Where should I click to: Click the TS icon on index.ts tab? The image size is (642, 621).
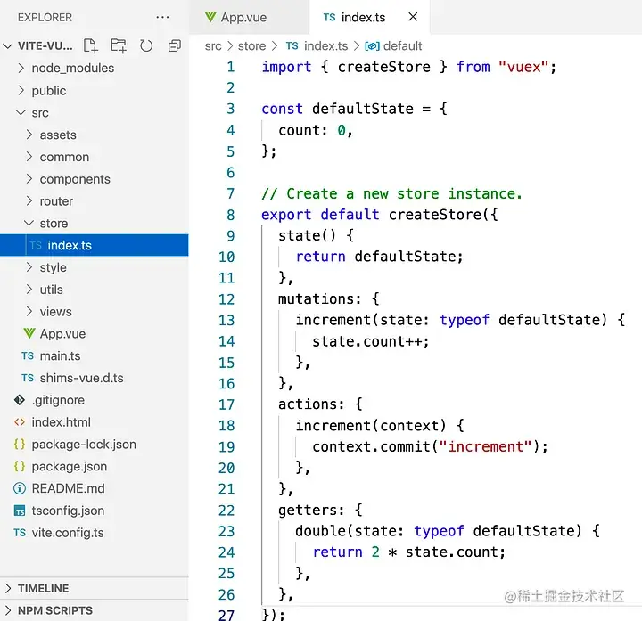[x=329, y=17]
